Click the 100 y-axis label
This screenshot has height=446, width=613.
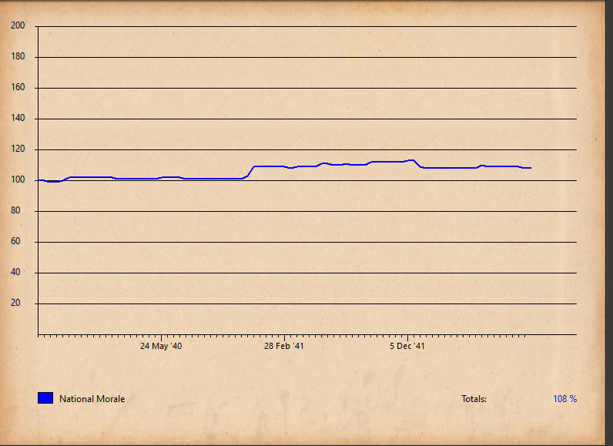(x=18, y=179)
